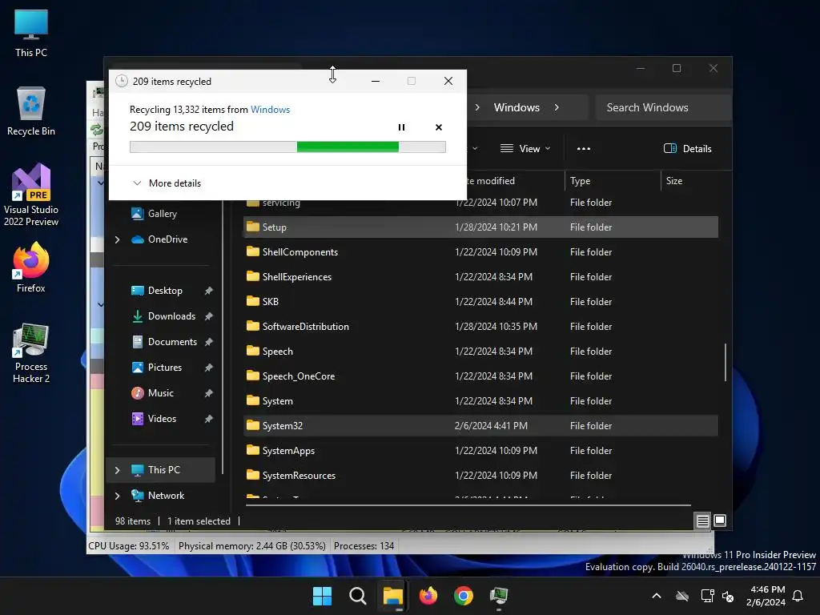Click the pin icon beside Downloads
Viewport: 820px width, 615px height.
pos(209,316)
